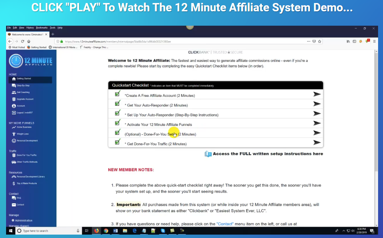
Task: Open Chrome from the taskbar
Action: pos(106,231)
